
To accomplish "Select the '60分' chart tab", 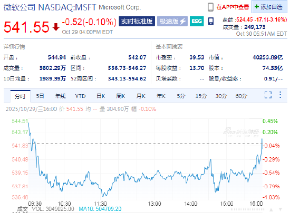I will [x=241, y=96].
